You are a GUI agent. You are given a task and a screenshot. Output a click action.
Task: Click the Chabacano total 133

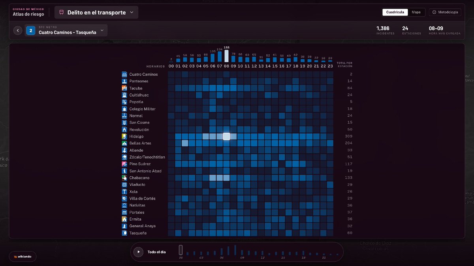coord(348,178)
